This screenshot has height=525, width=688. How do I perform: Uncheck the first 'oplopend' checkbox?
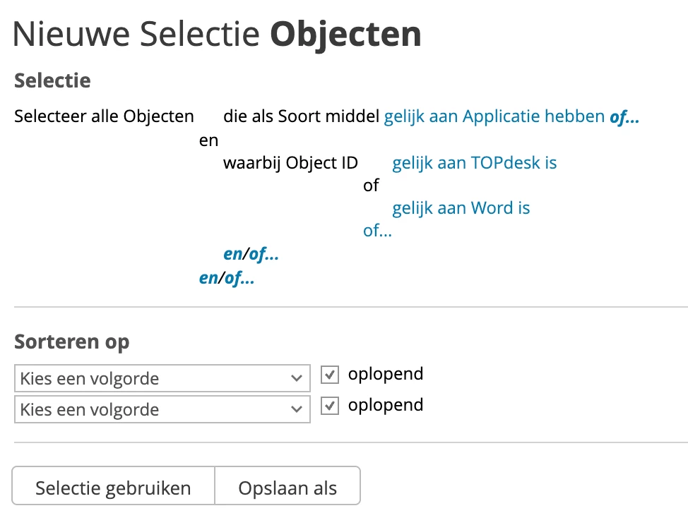(x=329, y=375)
